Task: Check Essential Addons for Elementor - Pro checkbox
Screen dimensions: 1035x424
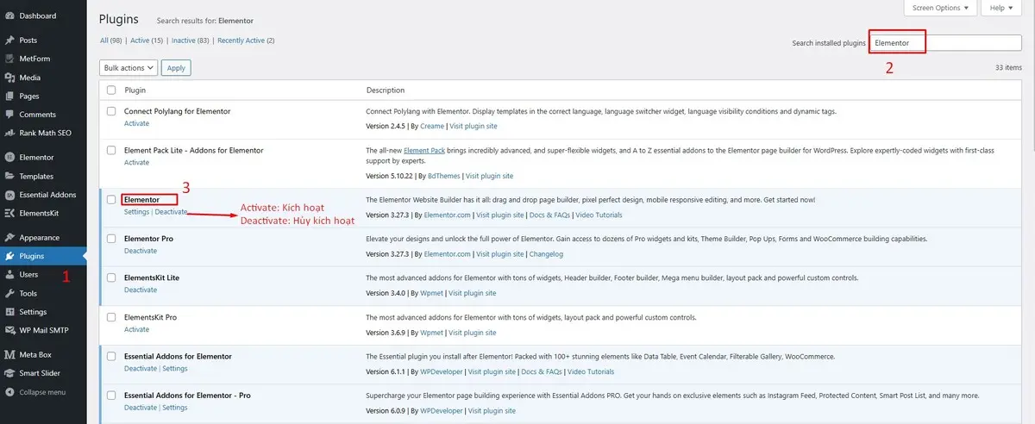Action: tap(111, 396)
